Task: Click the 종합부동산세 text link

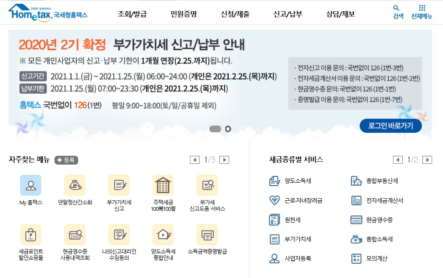Action: click(x=382, y=181)
